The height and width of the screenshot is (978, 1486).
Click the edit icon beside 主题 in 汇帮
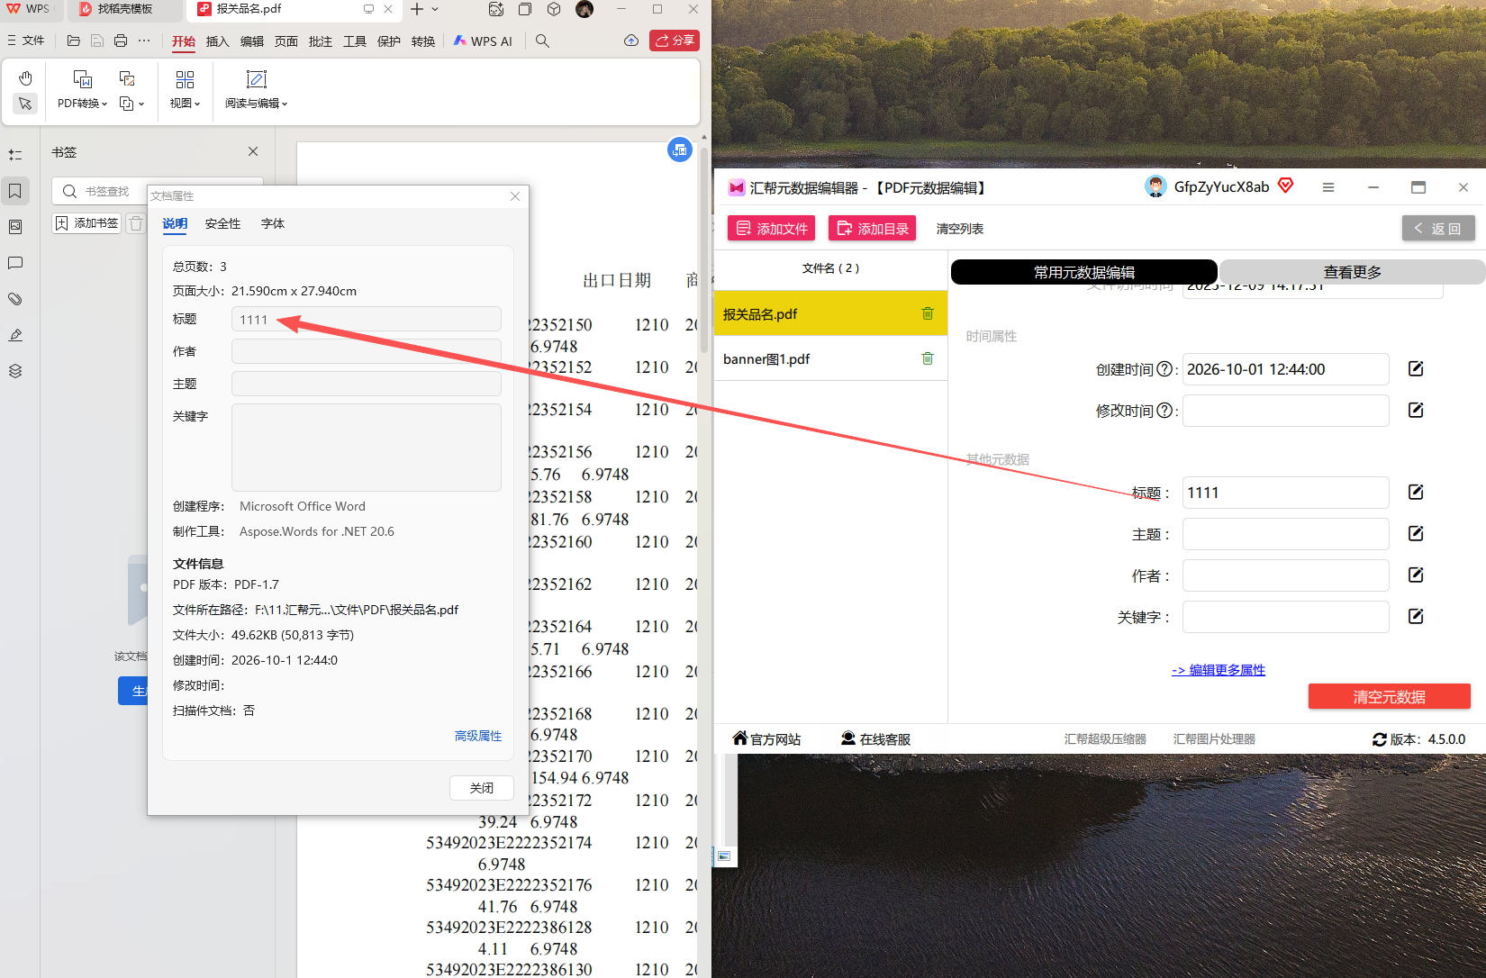point(1416,533)
